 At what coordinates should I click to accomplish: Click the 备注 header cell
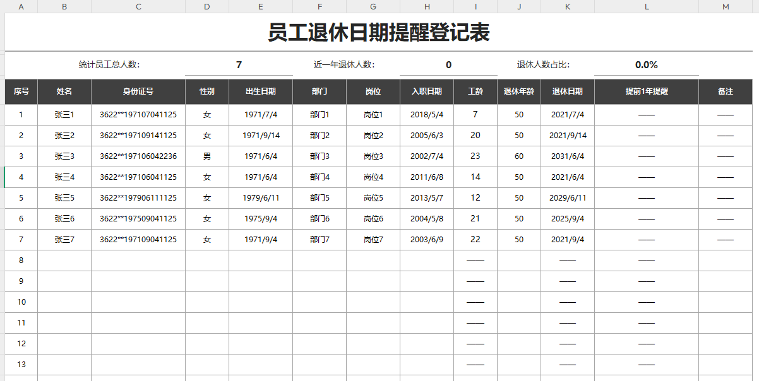pyautogui.click(x=727, y=91)
